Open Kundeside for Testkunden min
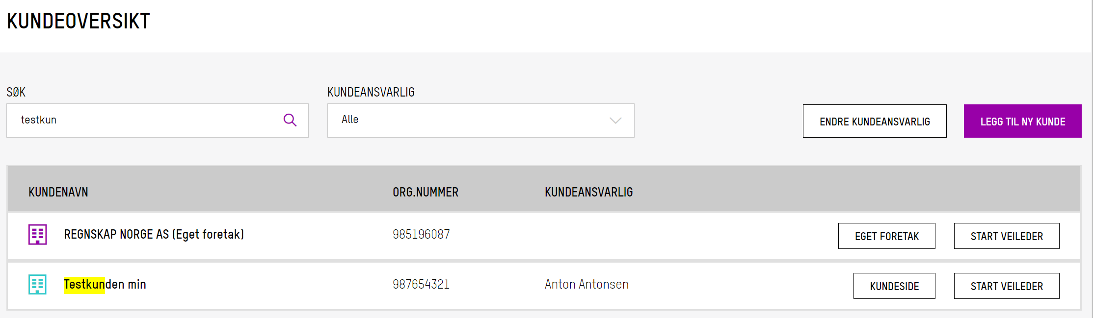The image size is (1093, 318). [894, 286]
